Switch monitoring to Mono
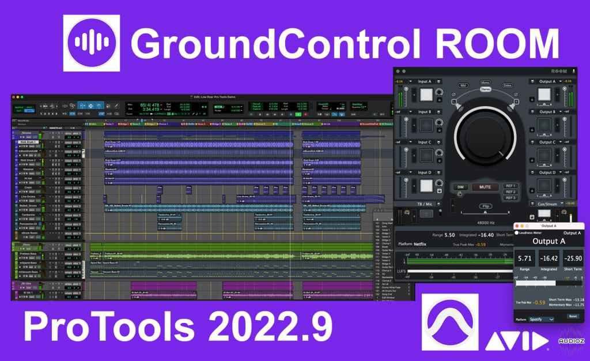Image resolution: width=590 pixels, height=361 pixels. tap(486, 82)
